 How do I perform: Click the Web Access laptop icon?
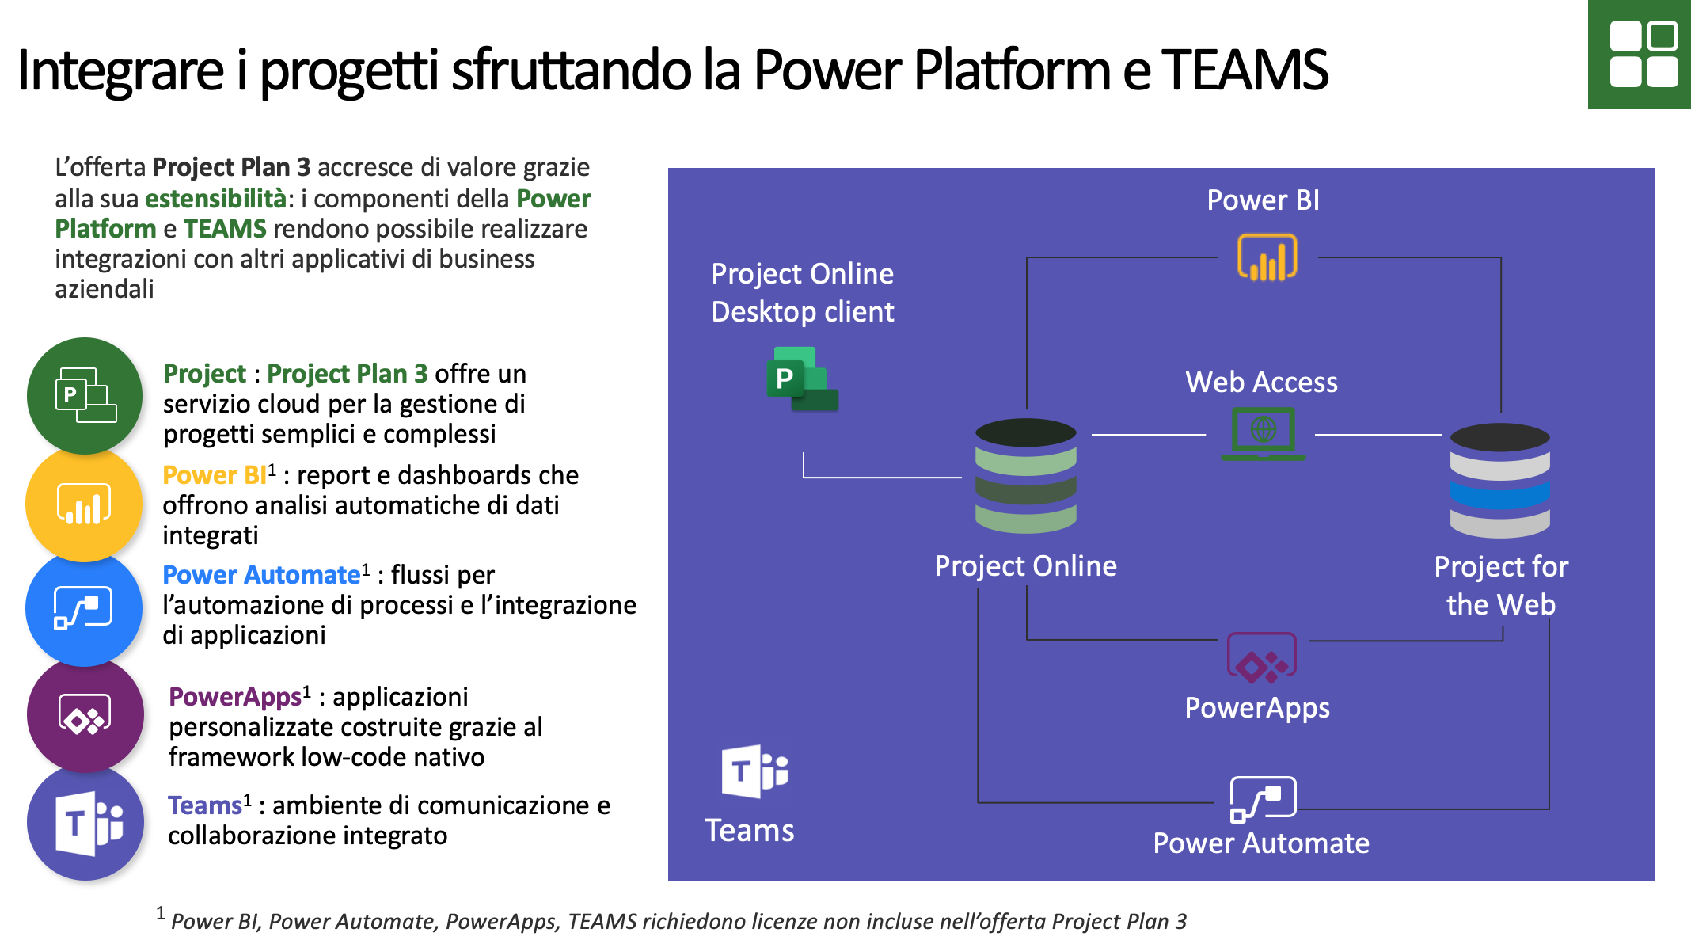1263,434
